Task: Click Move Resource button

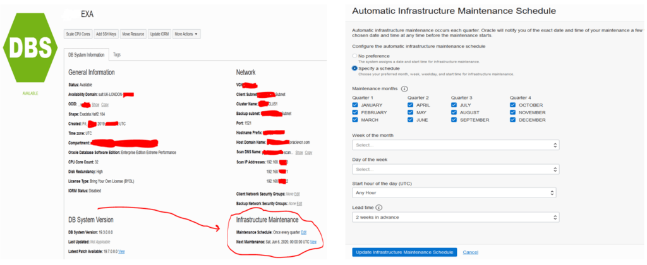Action: pos(133,34)
